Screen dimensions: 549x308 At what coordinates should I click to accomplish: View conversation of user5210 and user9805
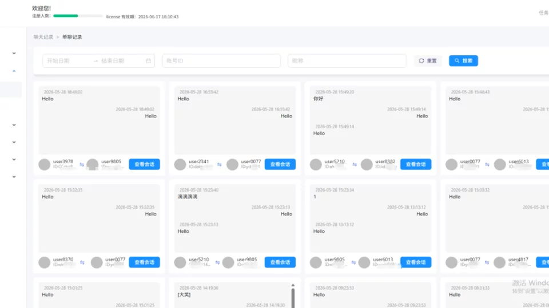point(280,262)
